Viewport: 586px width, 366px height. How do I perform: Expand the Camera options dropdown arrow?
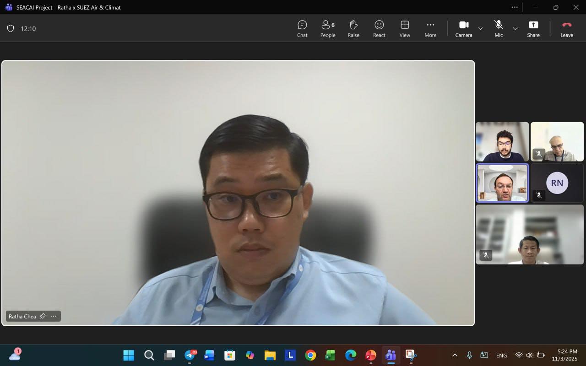(x=480, y=28)
